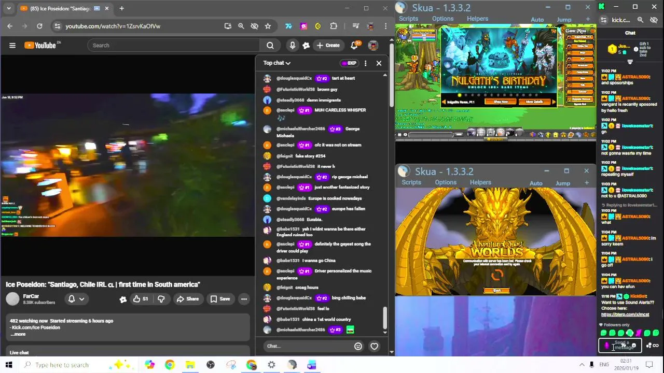Viewport: 664px width, 373px height.
Task: Open Chrome zoom magnifier in address bar
Action: [241, 26]
